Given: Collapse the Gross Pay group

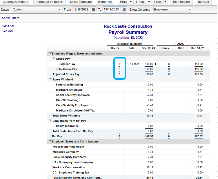Looking at the screenshot, I should pos(54,58).
